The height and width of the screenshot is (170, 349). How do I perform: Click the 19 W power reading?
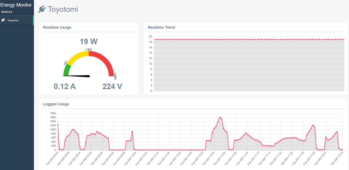click(x=89, y=41)
